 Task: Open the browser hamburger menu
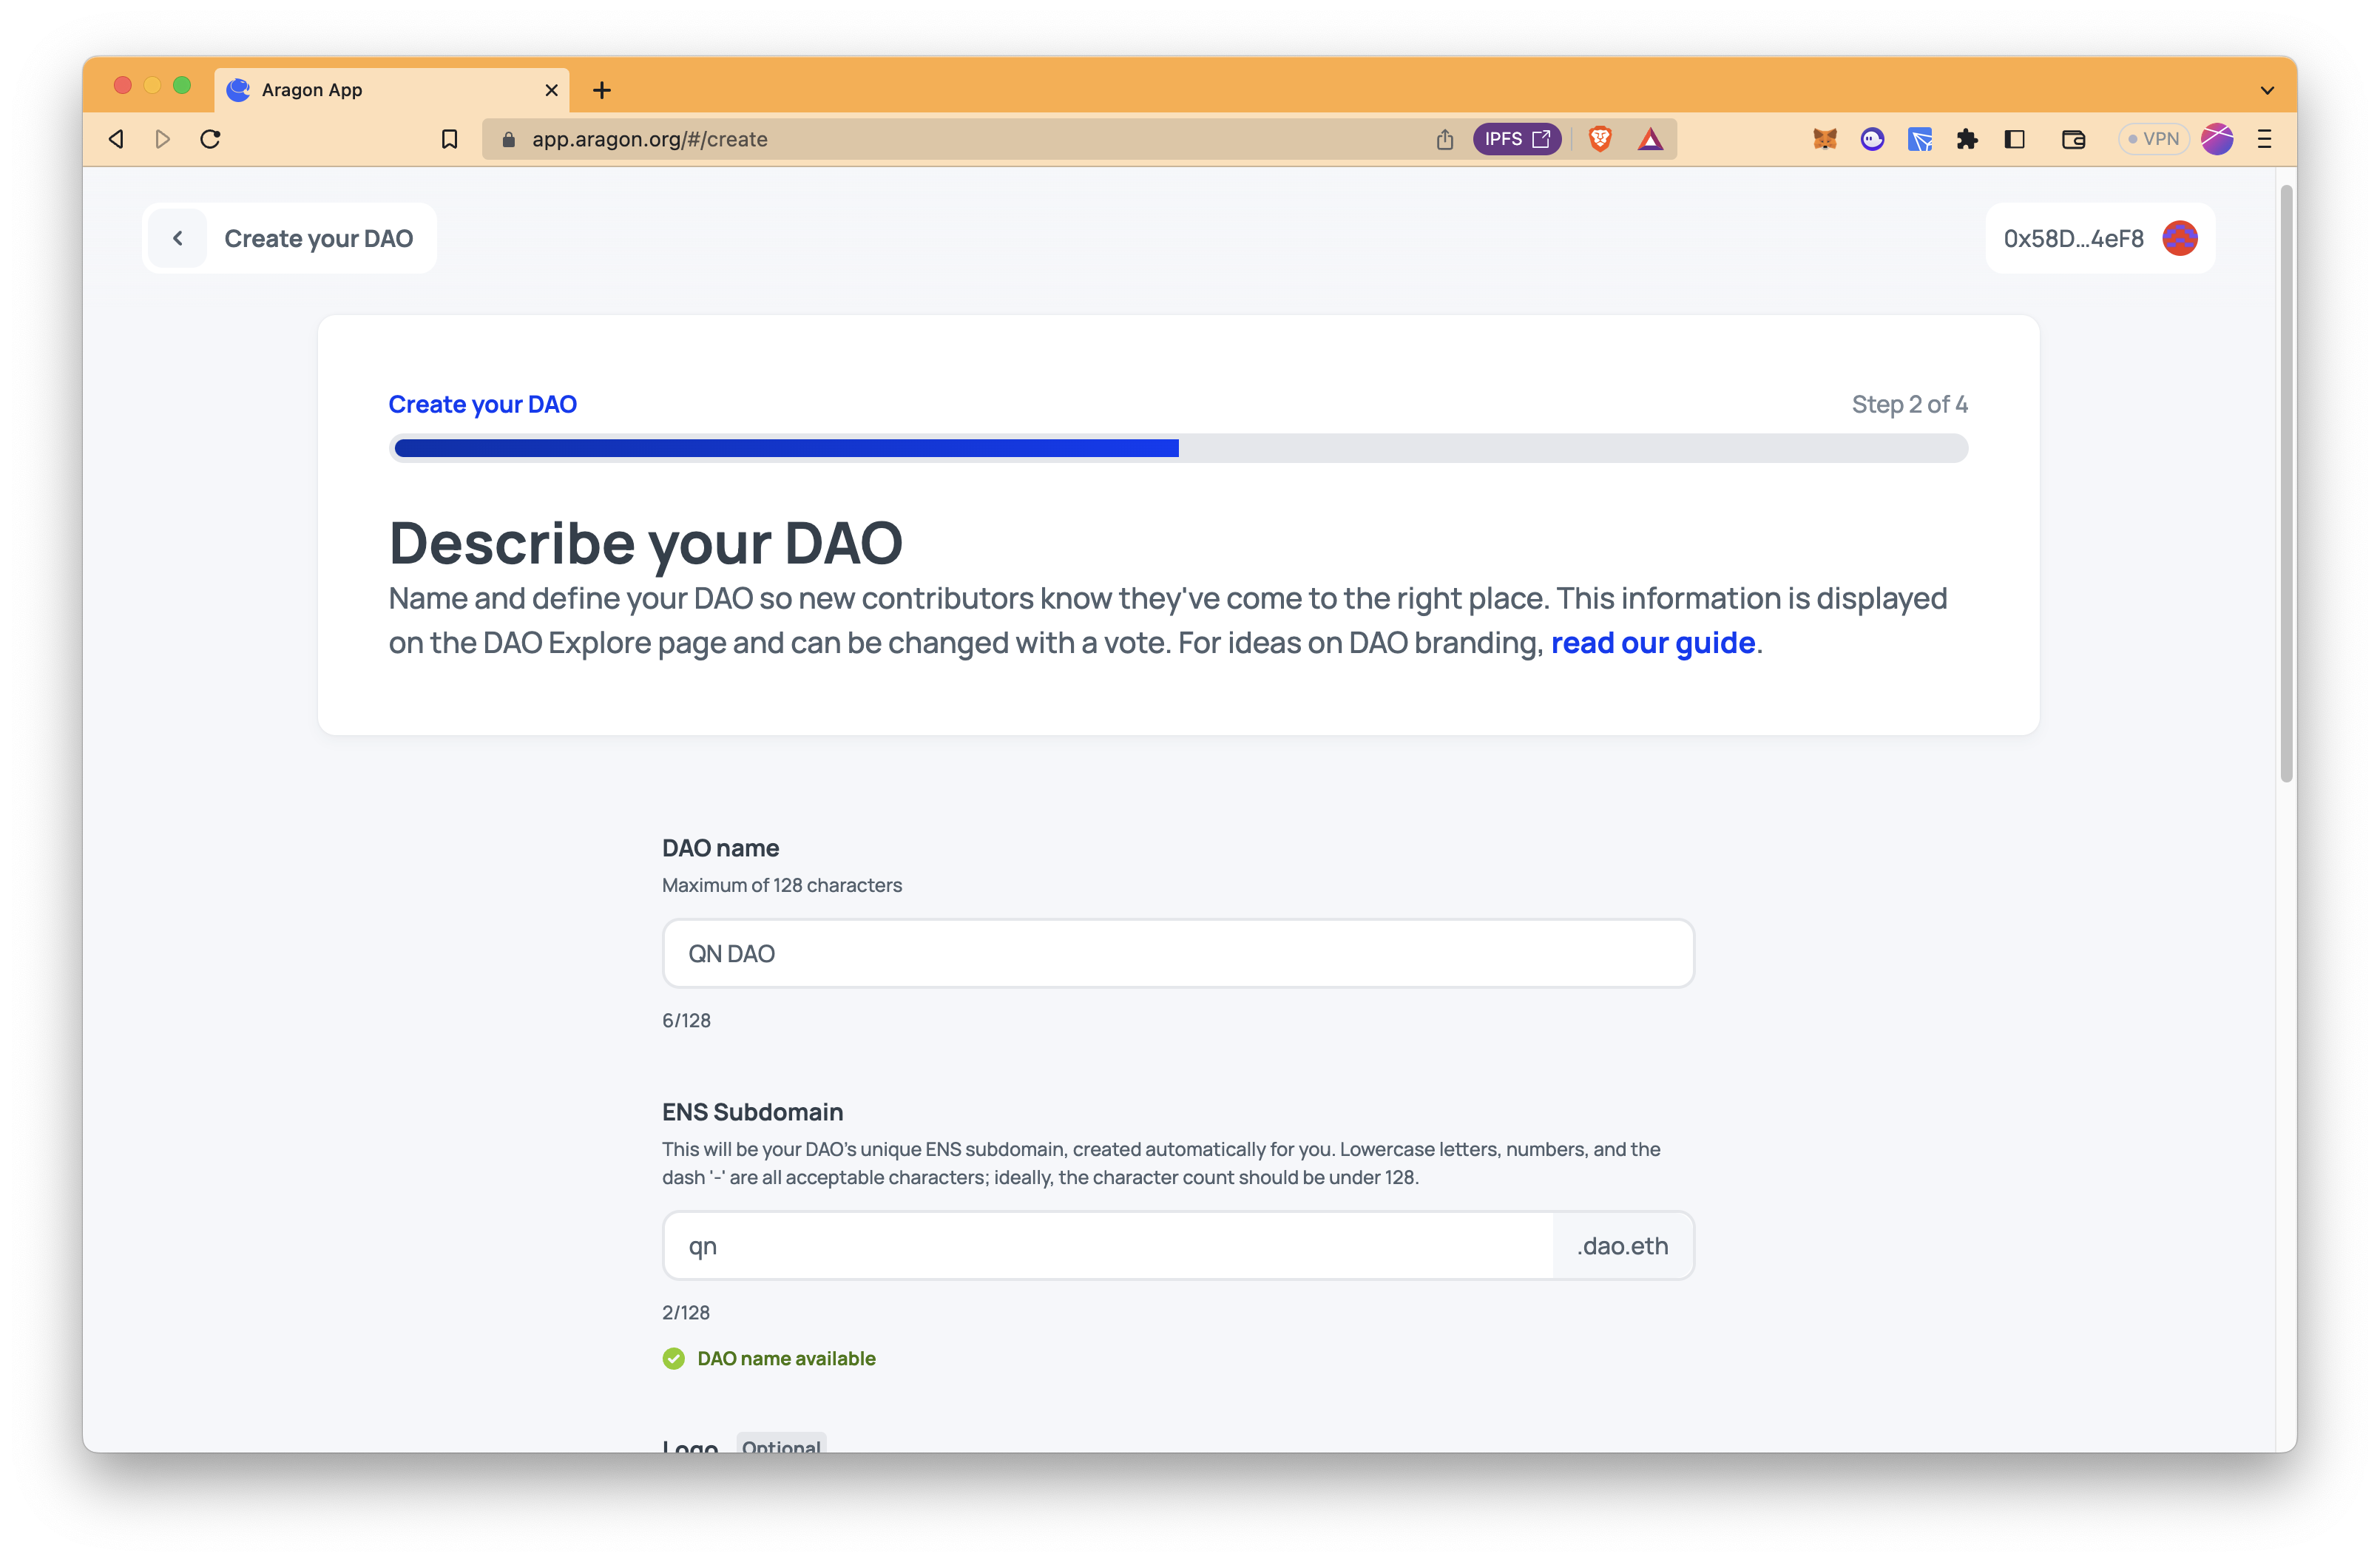2264,139
